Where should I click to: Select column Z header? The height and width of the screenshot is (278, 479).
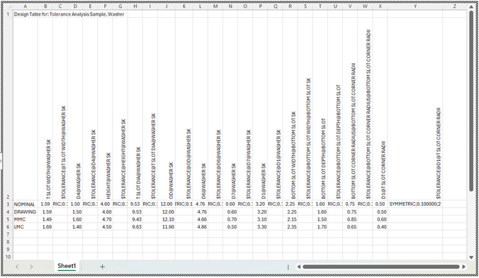pyautogui.click(x=455, y=6)
